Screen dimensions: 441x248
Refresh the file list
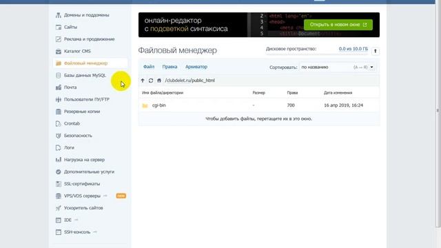(x=151, y=81)
